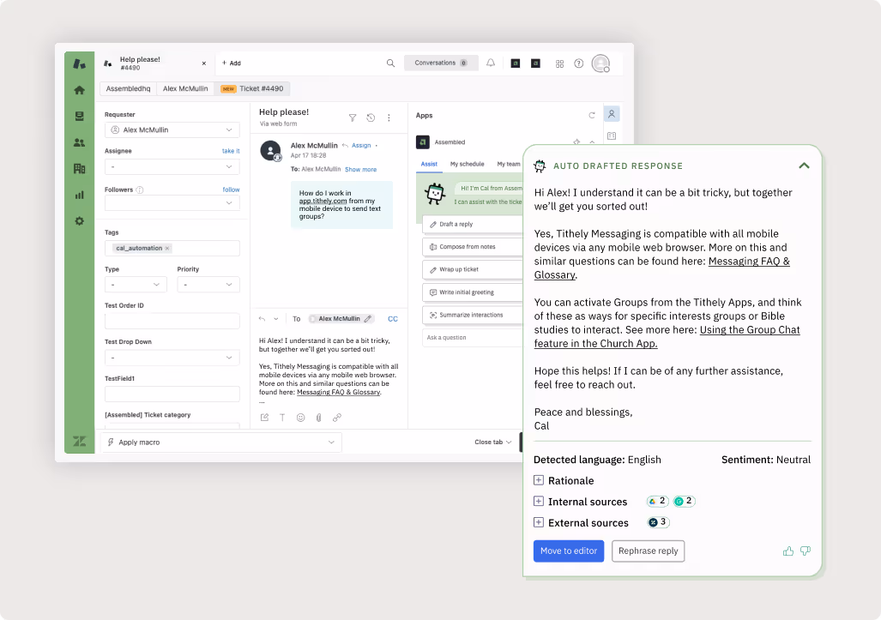The image size is (881, 620).
Task: Click the Add new tab button
Action: tap(231, 63)
